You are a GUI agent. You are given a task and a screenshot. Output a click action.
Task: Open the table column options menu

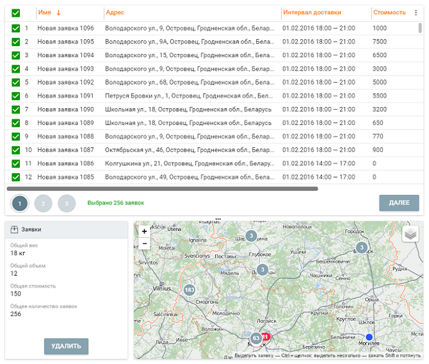(416, 12)
